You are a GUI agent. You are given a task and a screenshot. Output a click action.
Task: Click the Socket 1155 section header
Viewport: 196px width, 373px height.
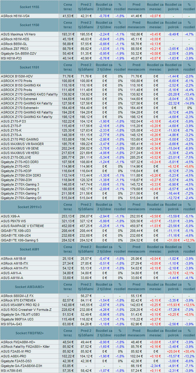click(29, 7)
